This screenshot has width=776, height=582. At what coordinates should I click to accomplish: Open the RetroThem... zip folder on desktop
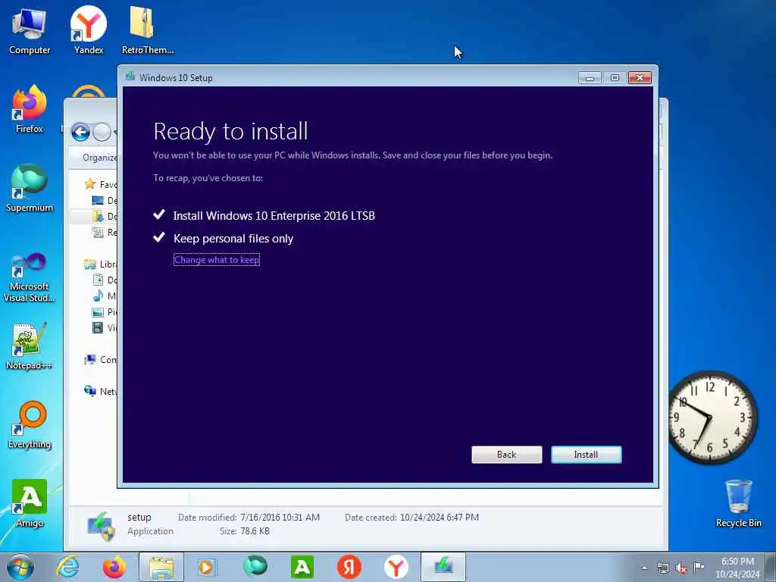[148, 30]
